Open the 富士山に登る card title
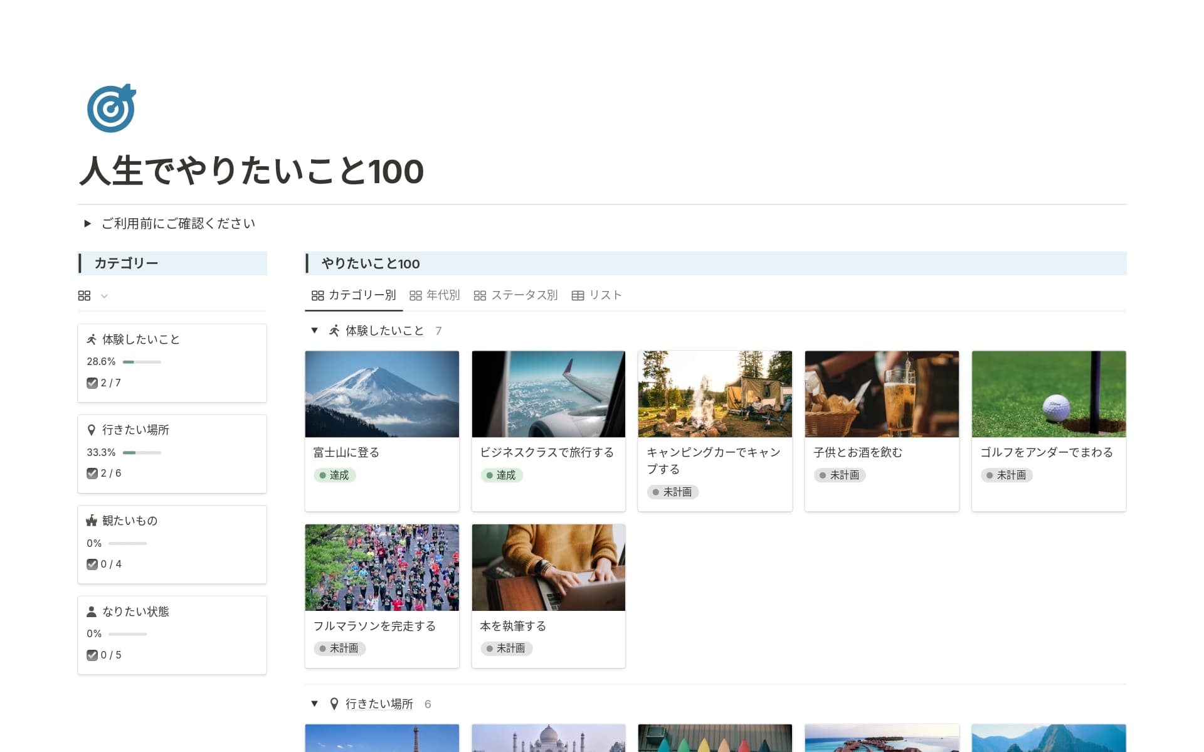The height and width of the screenshot is (752, 1204). click(x=346, y=452)
